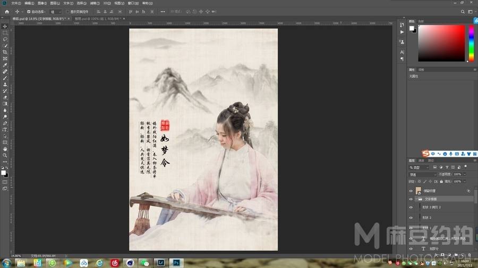Select the Eraser tool

[x=5, y=97]
